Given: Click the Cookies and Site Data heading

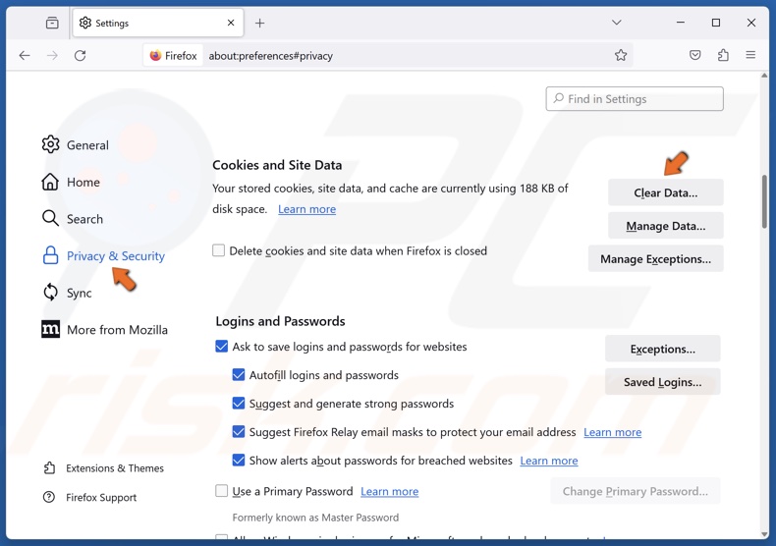Looking at the screenshot, I should [x=277, y=165].
